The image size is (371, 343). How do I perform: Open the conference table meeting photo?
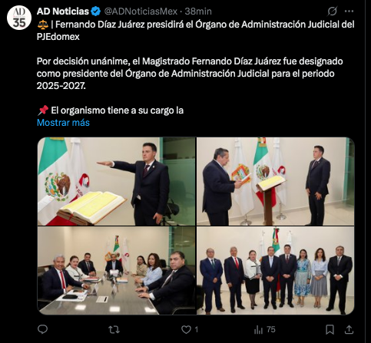click(117, 271)
